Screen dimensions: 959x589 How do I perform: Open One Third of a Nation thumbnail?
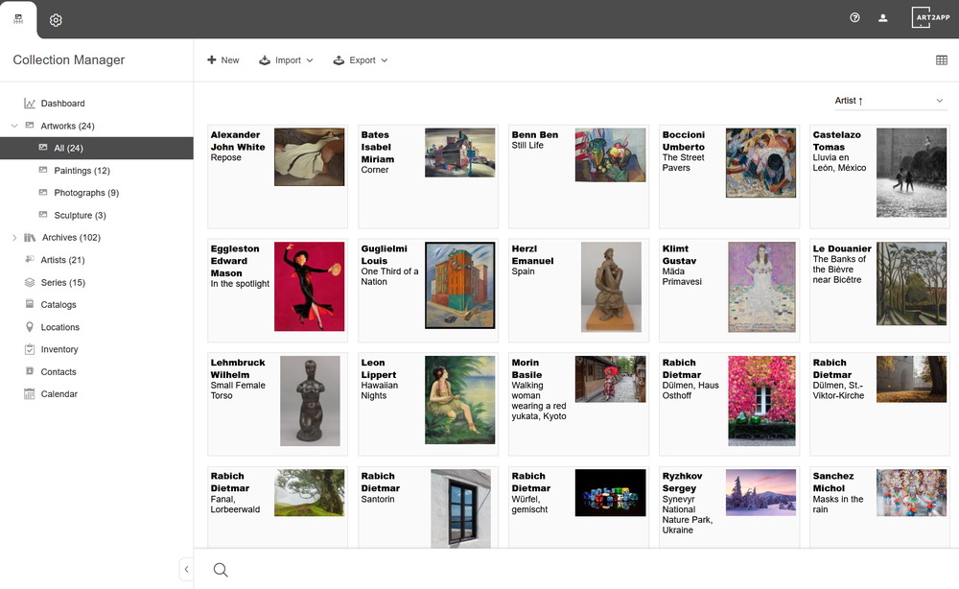coord(460,285)
